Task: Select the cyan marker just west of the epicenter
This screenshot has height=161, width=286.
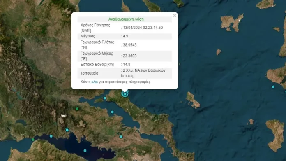Action: (105, 98)
